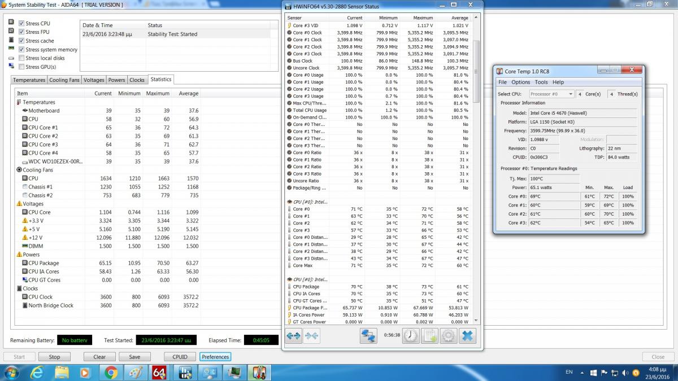Open Core Temp Options menu
Viewport: 678px width, 381px height.
tap(521, 82)
